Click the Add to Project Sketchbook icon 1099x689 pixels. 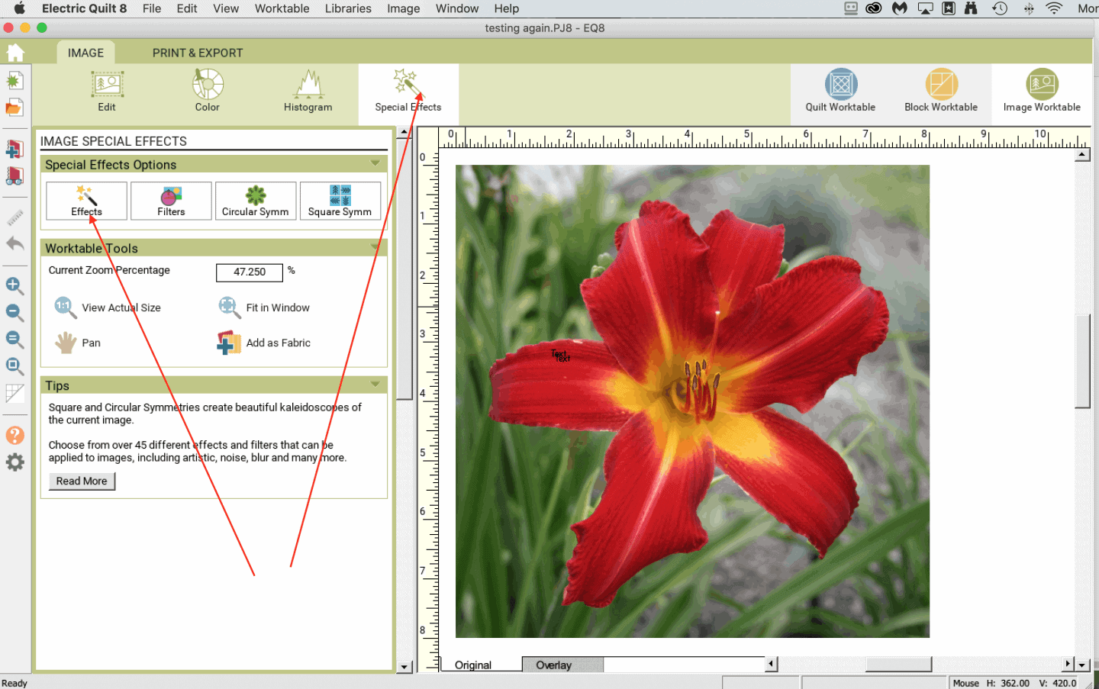pyautogui.click(x=15, y=148)
